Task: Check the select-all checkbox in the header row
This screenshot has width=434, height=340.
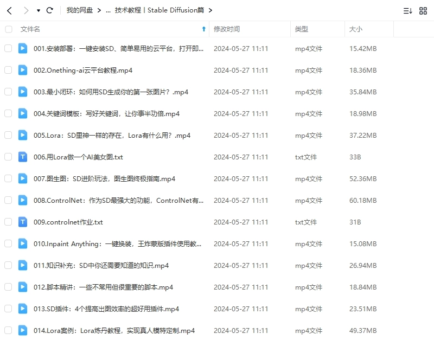Action: [8, 29]
